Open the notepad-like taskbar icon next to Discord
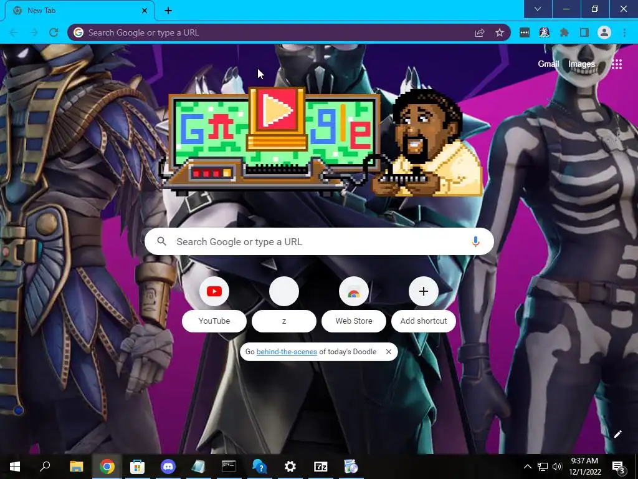 pos(199,467)
